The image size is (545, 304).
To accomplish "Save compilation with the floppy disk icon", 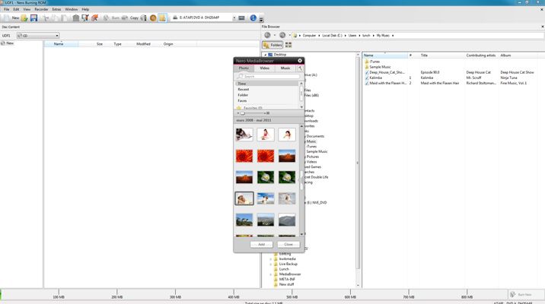I will pyautogui.click(x=33, y=17).
